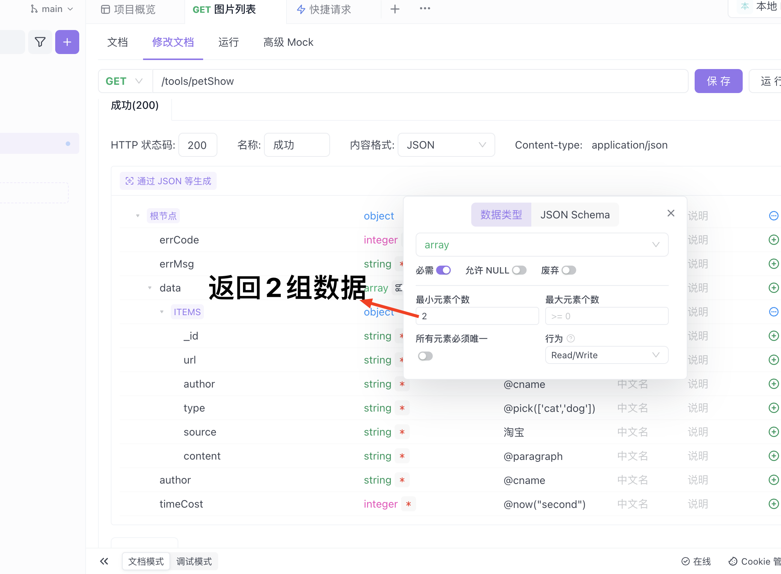Screen dimensions: 781x574
Task: Switch to 项目概览 tab
Action: tap(128, 9)
